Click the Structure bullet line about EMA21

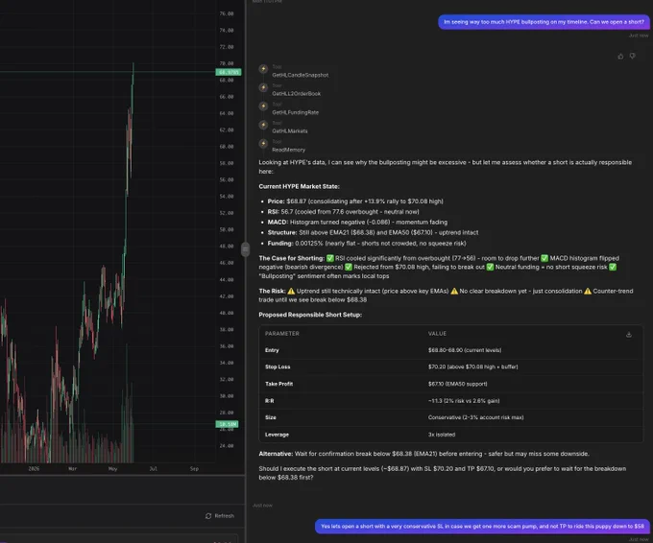click(x=373, y=232)
